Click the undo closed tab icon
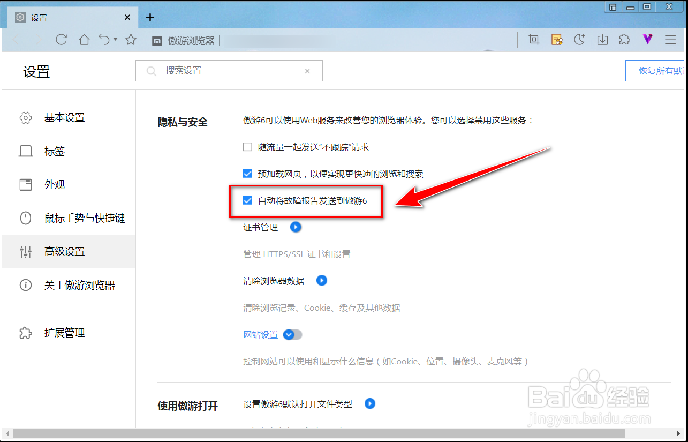Viewport: 688px width, 442px height. tap(104, 40)
